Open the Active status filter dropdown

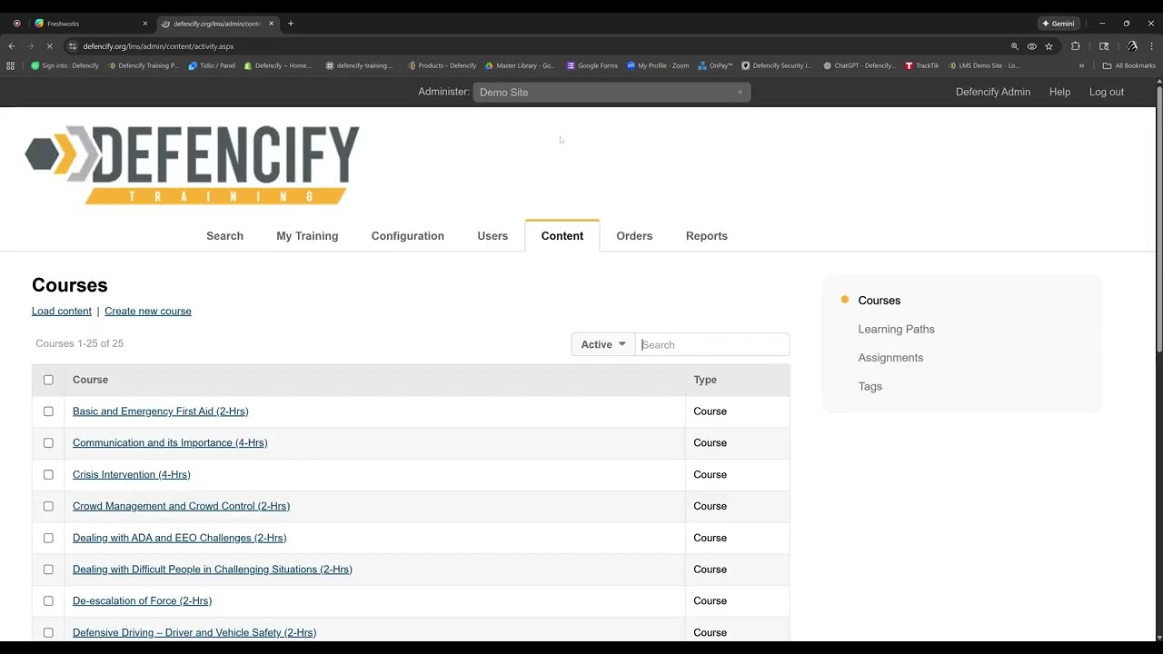603,344
